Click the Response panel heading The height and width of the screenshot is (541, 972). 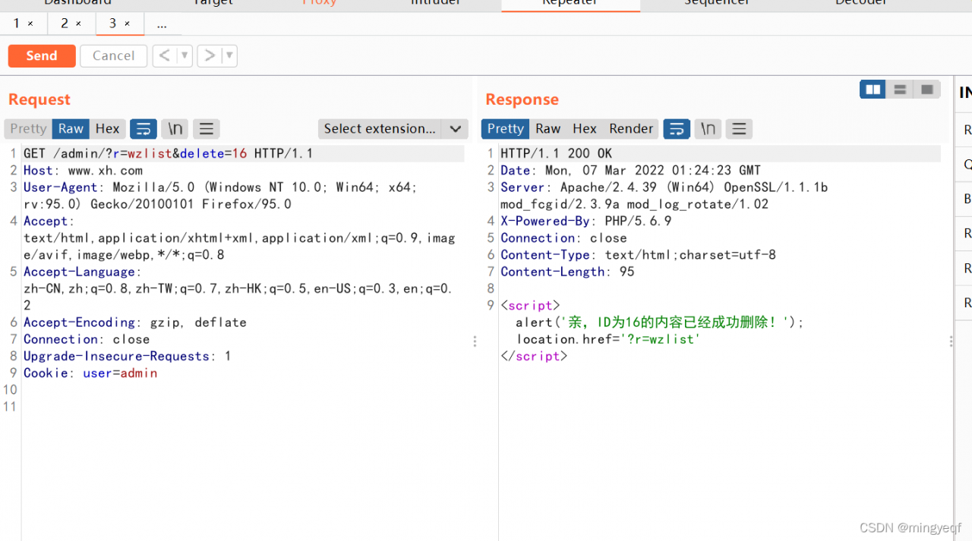(x=522, y=99)
